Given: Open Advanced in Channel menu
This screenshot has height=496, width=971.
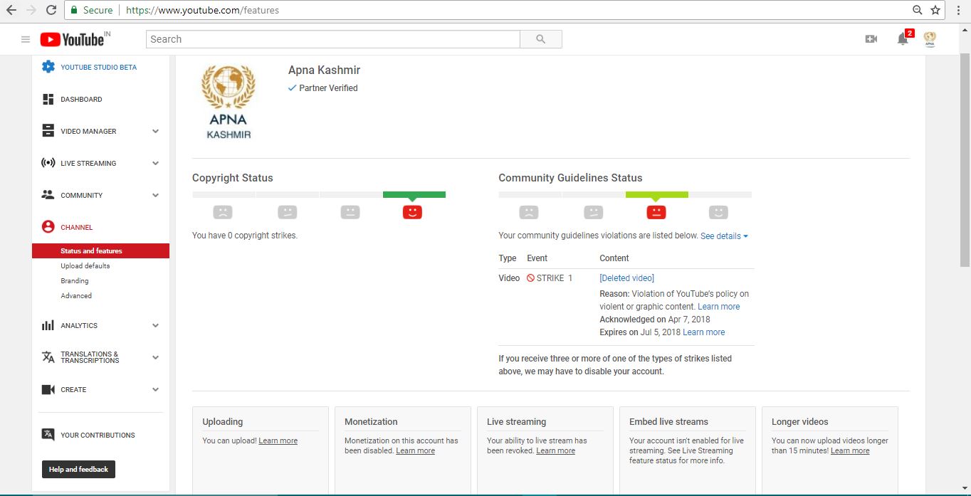Looking at the screenshot, I should click(x=76, y=296).
